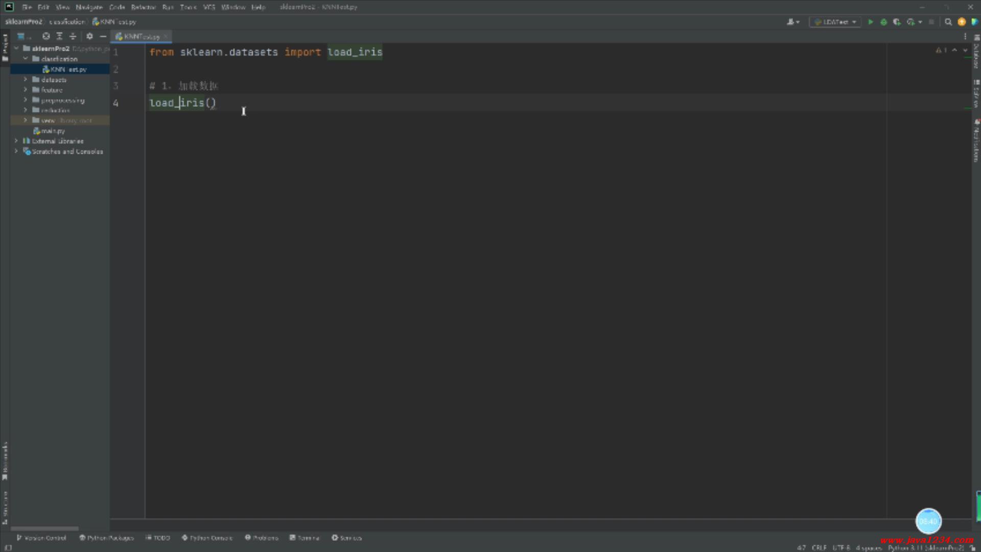Run with Coverage icon in toolbar
The height and width of the screenshot is (552, 981).
[897, 22]
